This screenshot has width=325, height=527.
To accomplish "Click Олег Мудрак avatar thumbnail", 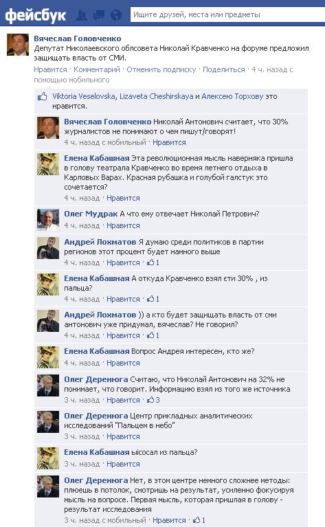I will (48, 220).
